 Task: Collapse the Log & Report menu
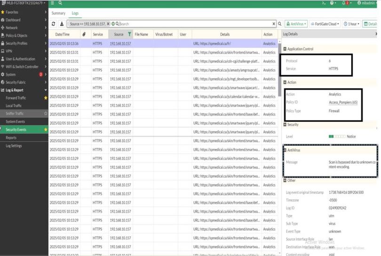coord(24,90)
